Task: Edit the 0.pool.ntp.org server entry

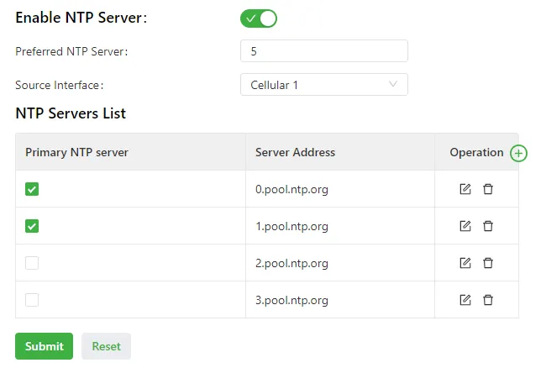Action: tap(465, 189)
